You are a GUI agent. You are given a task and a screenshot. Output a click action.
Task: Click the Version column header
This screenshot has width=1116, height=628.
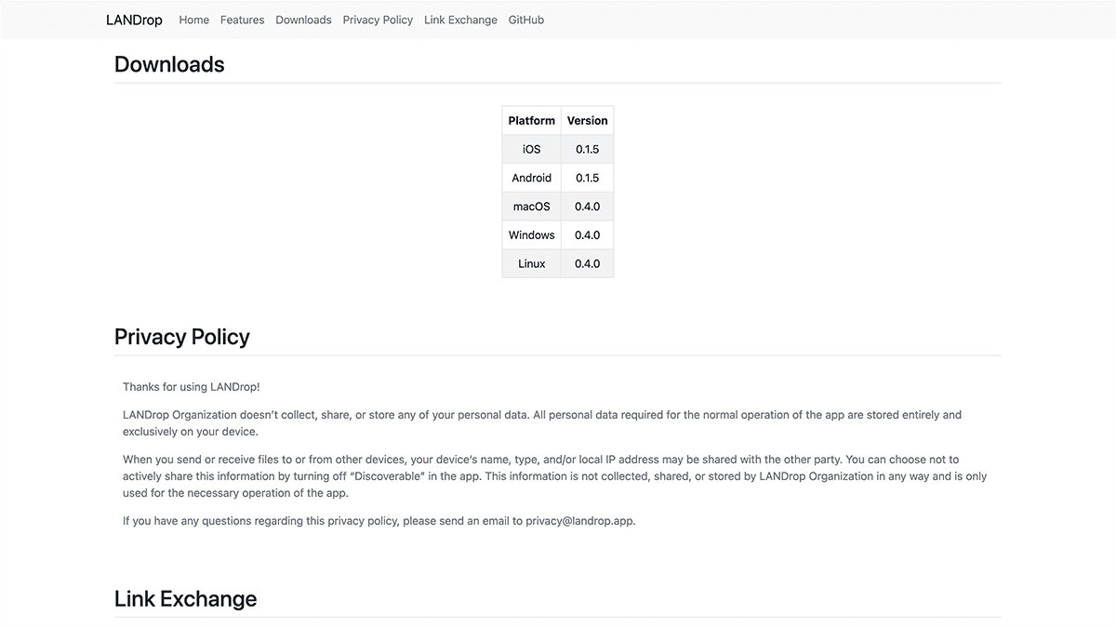click(587, 121)
